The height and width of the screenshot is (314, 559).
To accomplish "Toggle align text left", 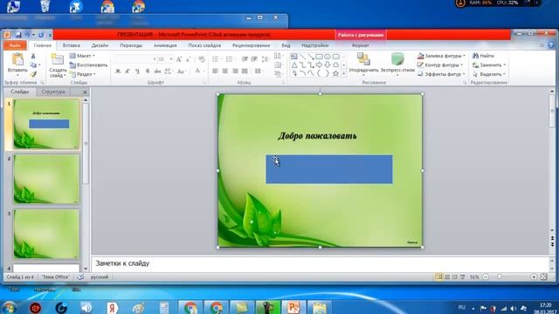I will (x=215, y=72).
